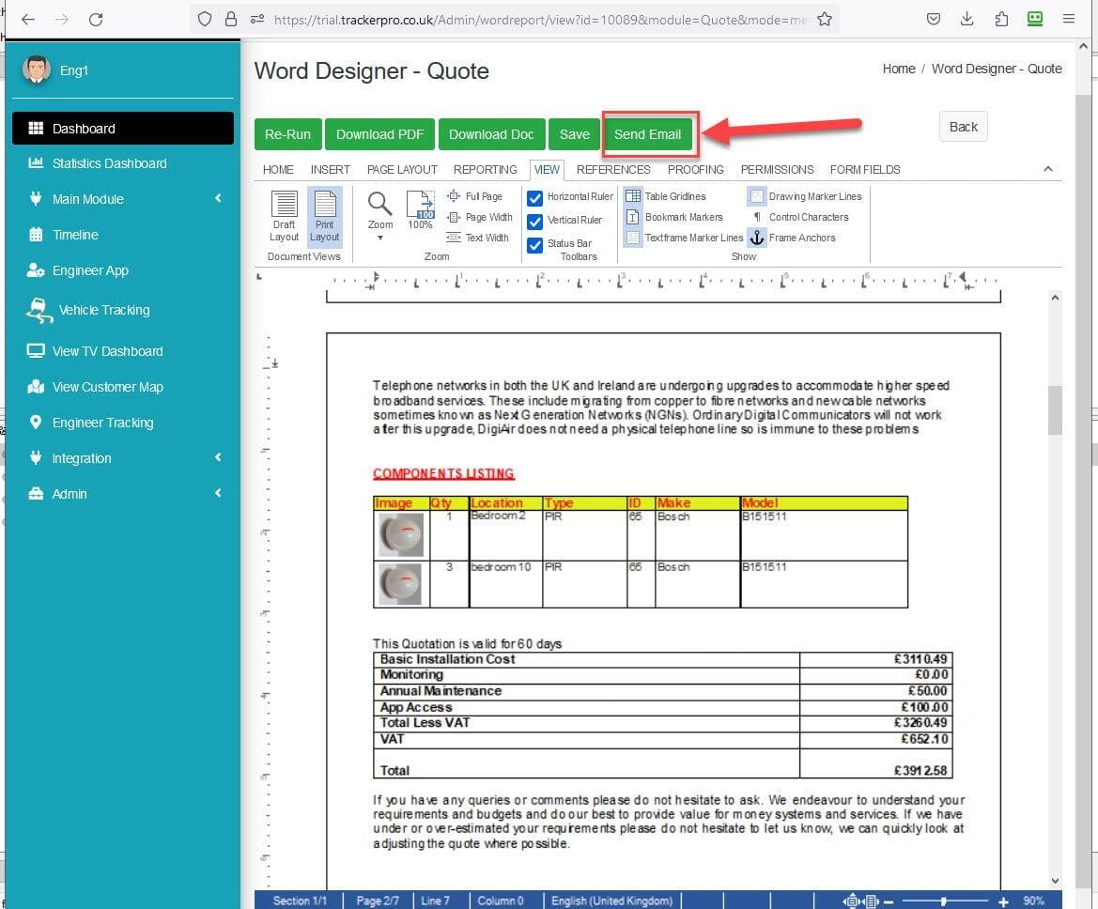
Task: Click the Vehicle Tracking sidebar icon
Action: [x=39, y=310]
